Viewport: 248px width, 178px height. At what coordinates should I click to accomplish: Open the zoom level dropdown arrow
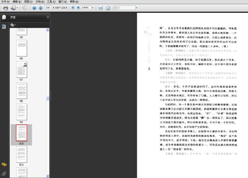[x=93, y=7]
